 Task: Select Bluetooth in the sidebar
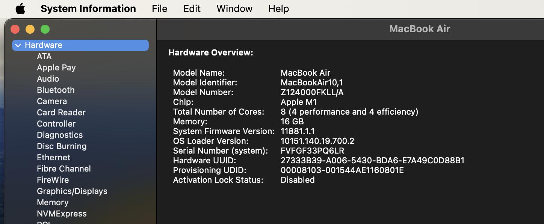(56, 90)
